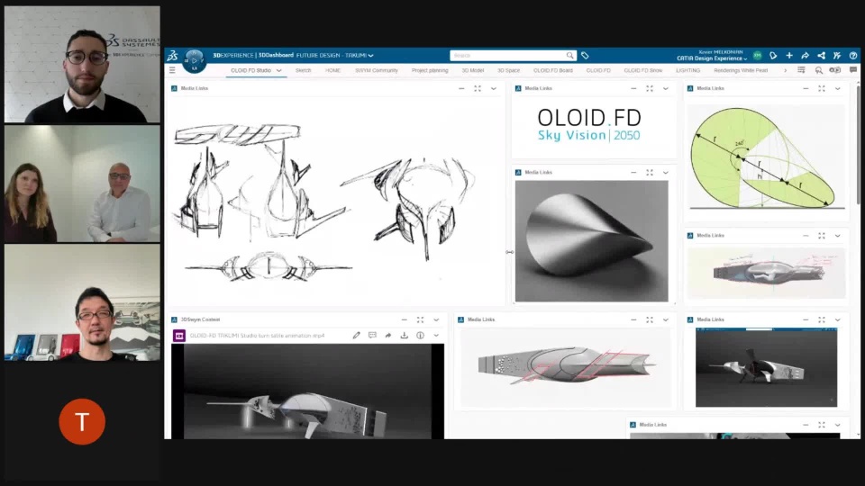
Task: Open the FUTURE DESIGN - TAKUMI dashboard dropdown
Action: [x=370, y=56]
